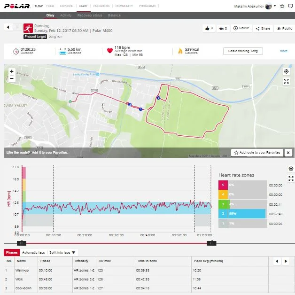Toggle Public visibility of the session
The width and height of the screenshot is (295, 295).
click(x=284, y=28)
